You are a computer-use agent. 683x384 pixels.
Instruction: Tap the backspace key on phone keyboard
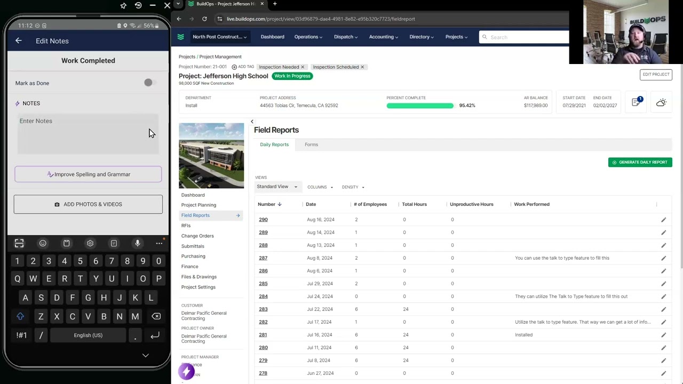pyautogui.click(x=156, y=316)
